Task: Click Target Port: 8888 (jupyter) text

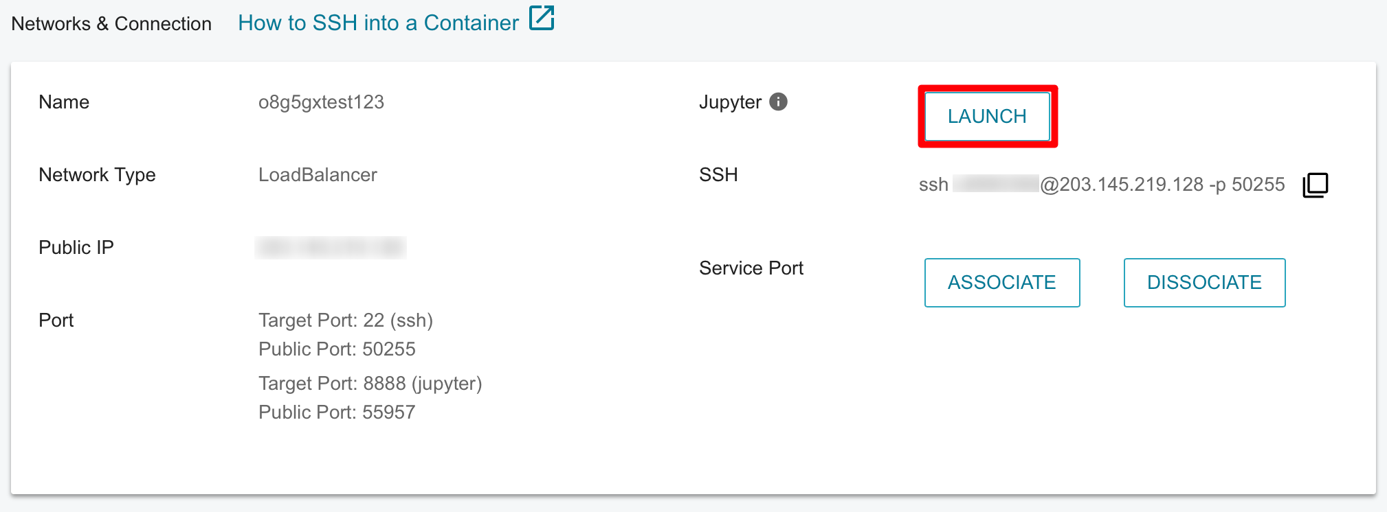Action: [370, 384]
